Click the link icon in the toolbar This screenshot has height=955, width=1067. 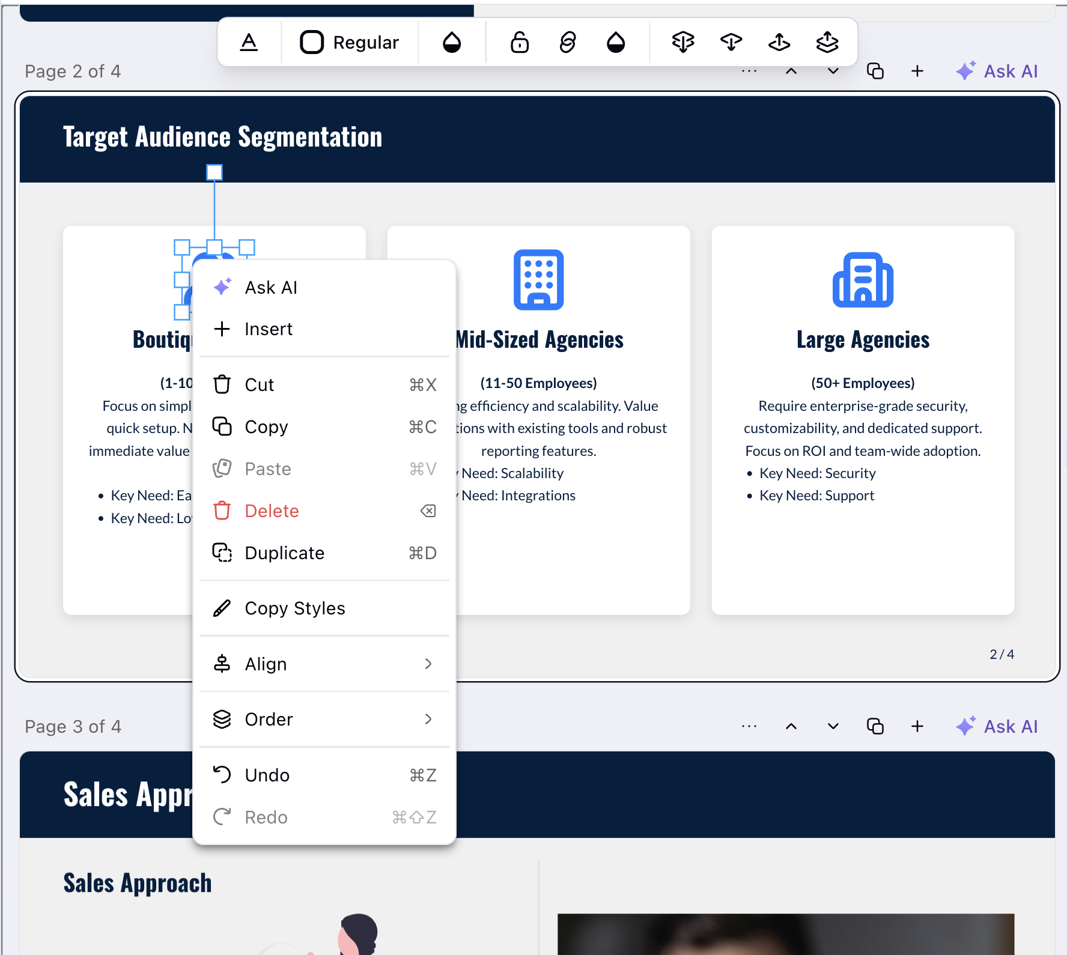[567, 42]
